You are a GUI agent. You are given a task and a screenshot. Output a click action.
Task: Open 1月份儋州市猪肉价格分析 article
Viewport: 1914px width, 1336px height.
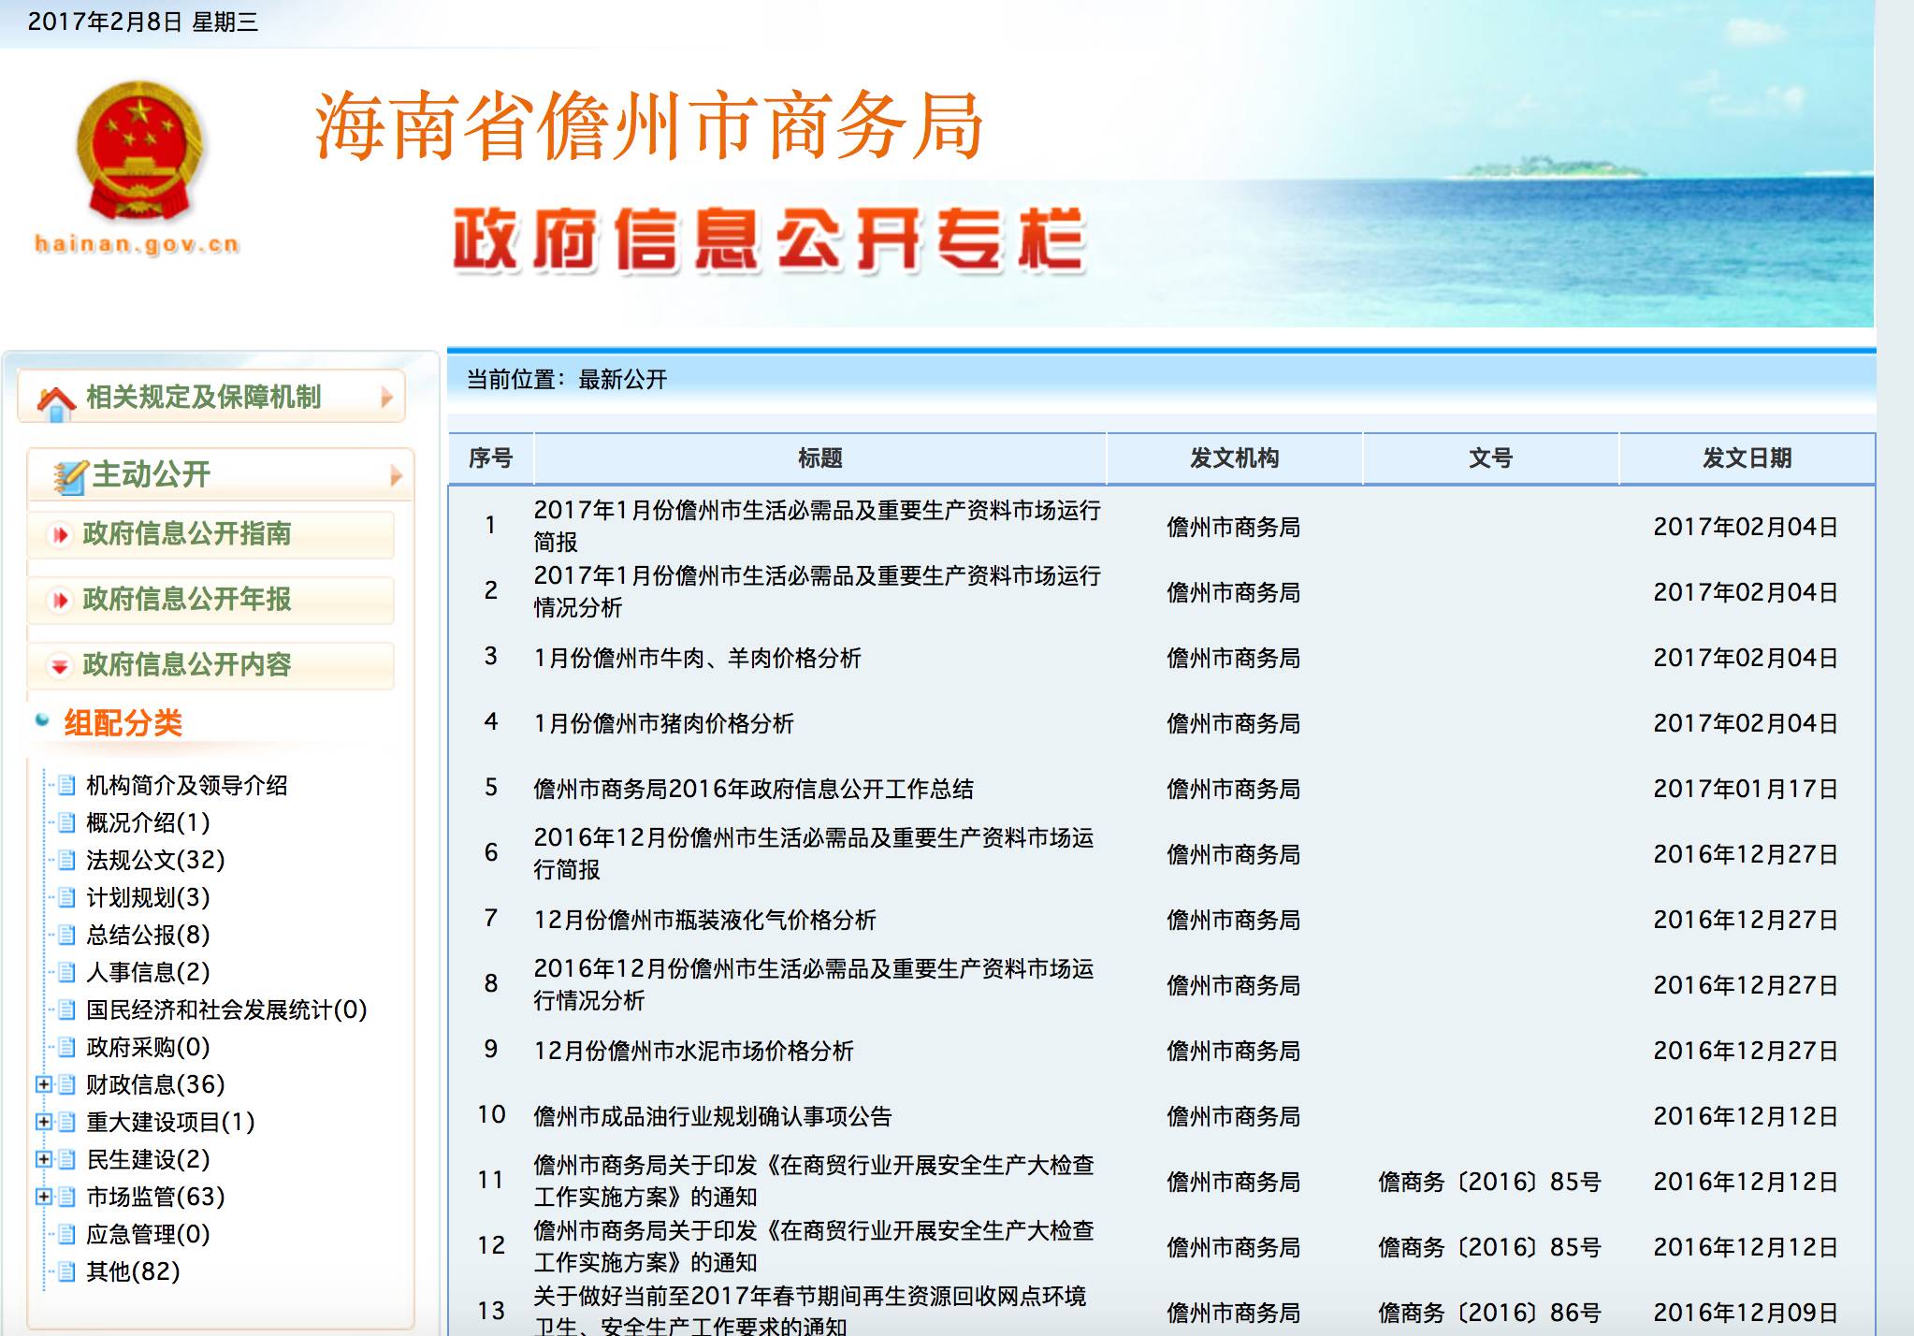click(x=663, y=723)
